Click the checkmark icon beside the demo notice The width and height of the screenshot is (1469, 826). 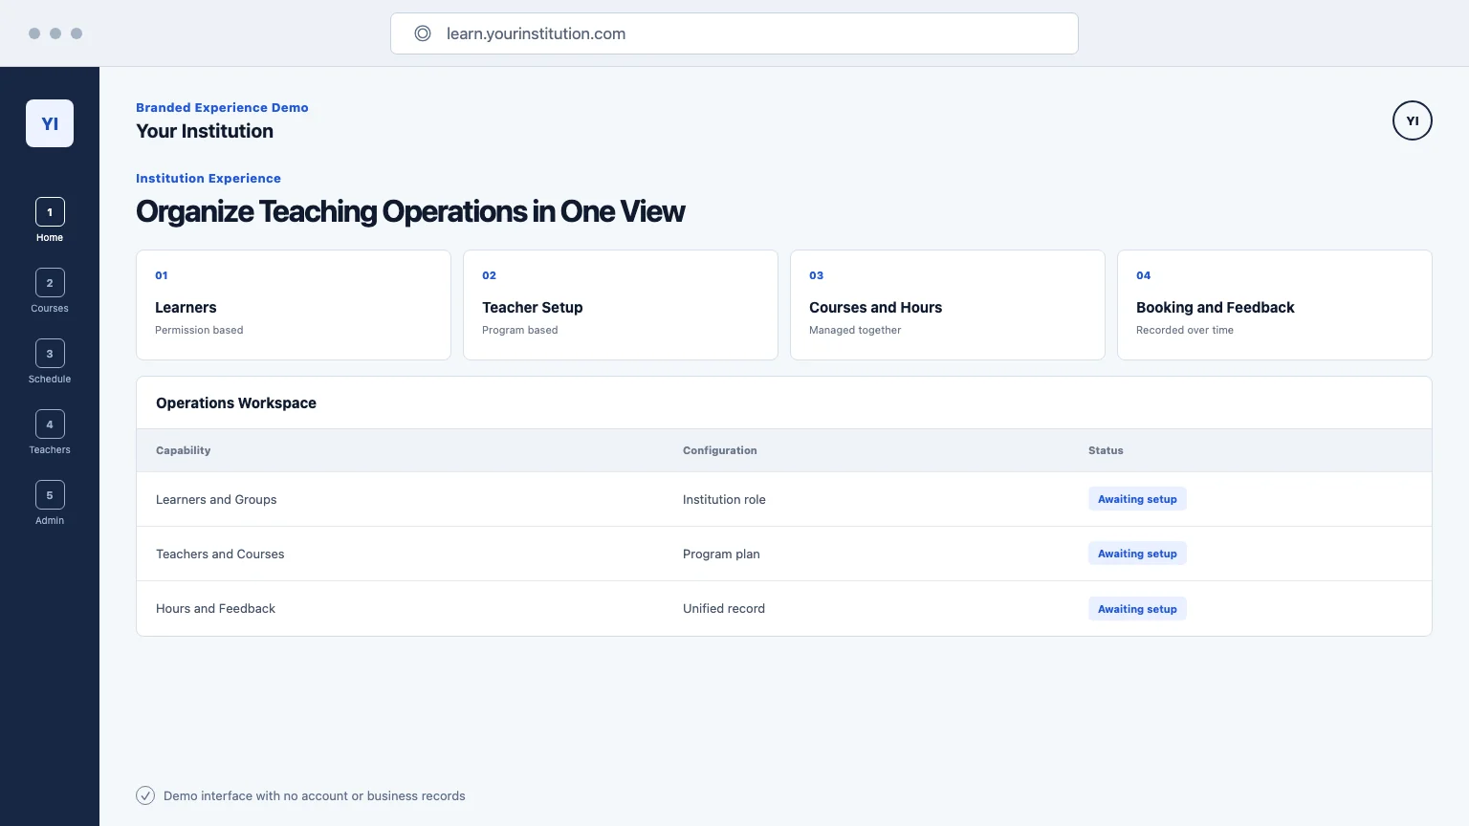click(145, 795)
